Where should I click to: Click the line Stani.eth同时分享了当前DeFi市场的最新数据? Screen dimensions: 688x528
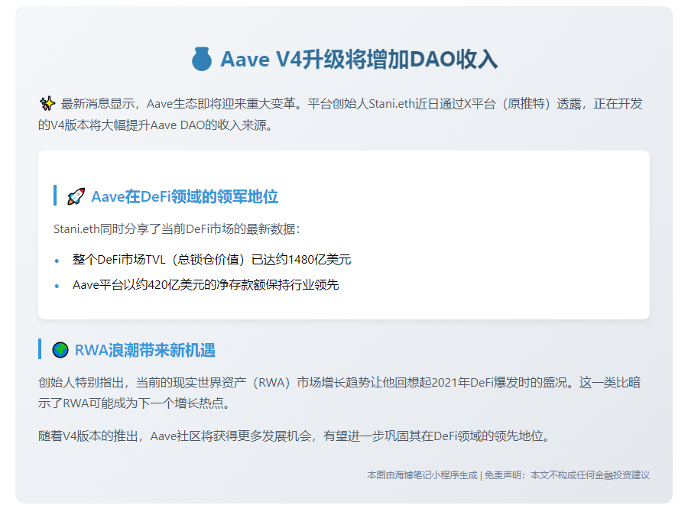point(177,229)
